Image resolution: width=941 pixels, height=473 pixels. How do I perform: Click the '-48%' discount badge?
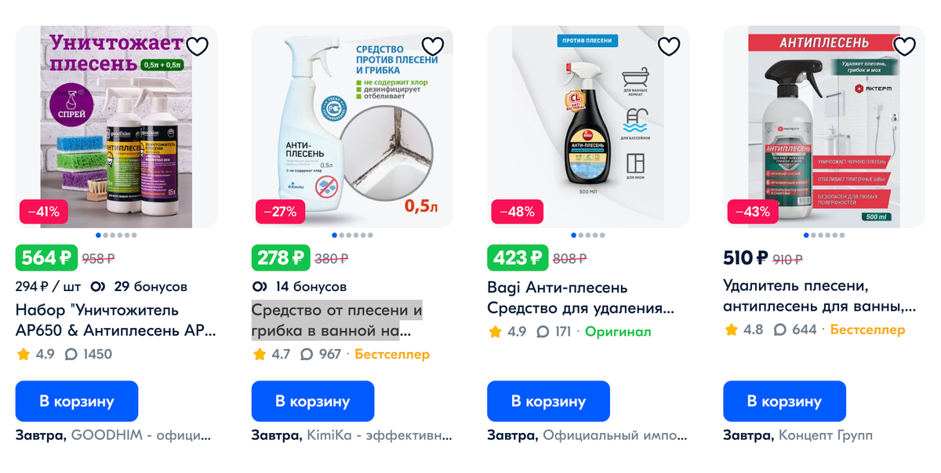[x=517, y=211]
